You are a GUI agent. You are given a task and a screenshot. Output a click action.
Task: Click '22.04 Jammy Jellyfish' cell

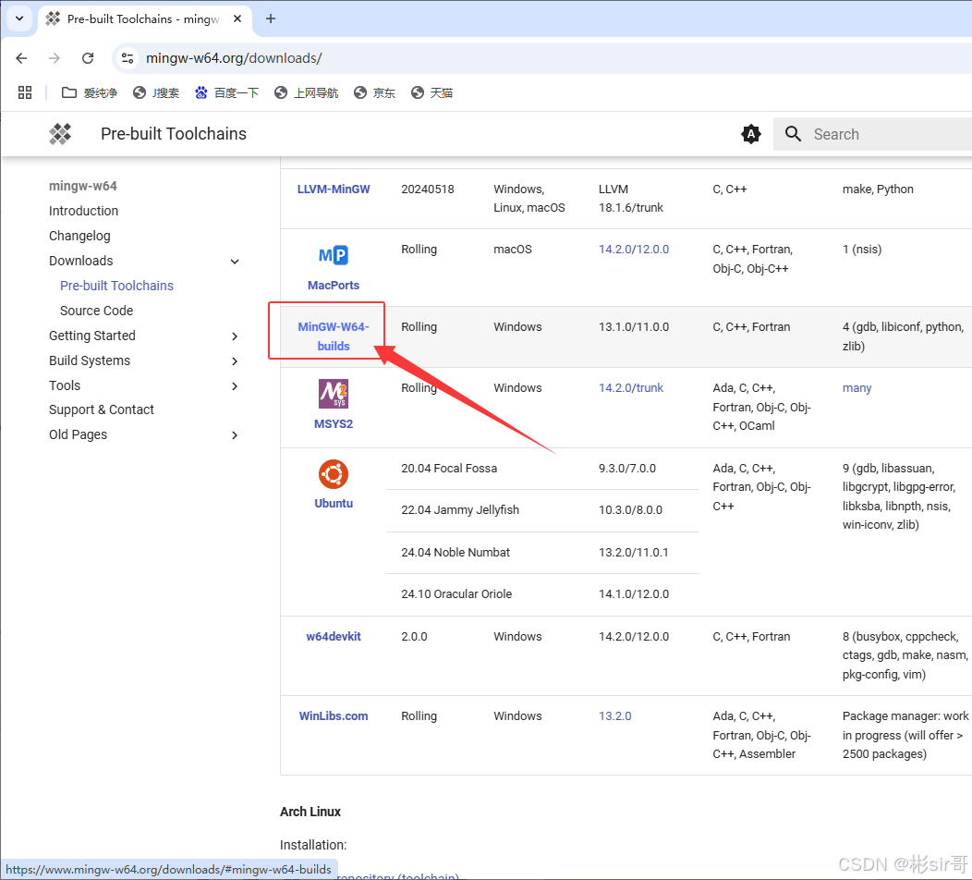[460, 509]
